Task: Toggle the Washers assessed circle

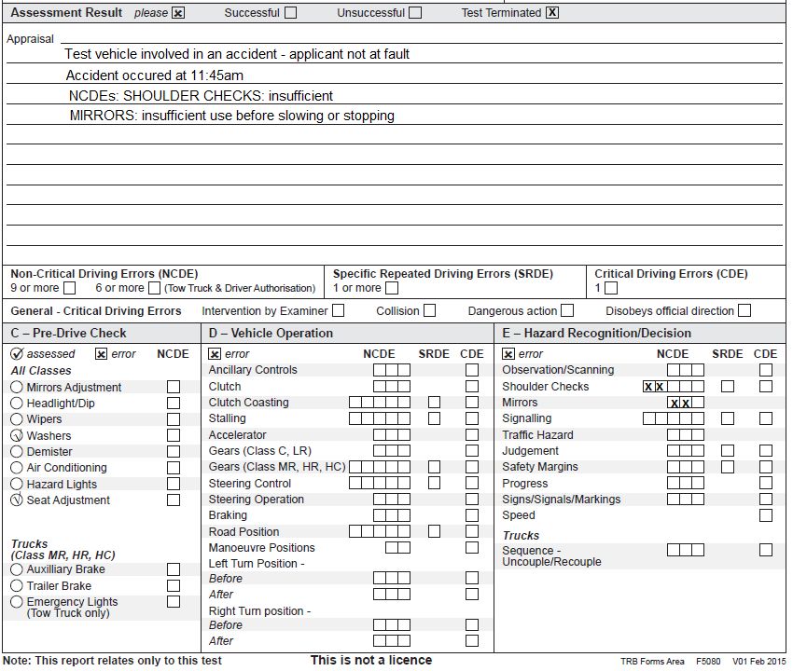Action: click(17, 435)
